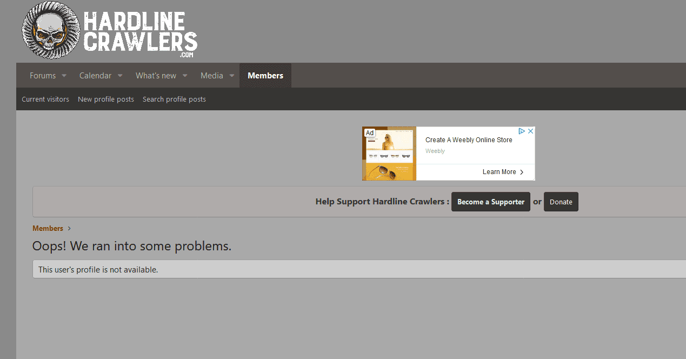Click the Donate button
Image resolution: width=686 pixels, height=359 pixels.
point(561,202)
